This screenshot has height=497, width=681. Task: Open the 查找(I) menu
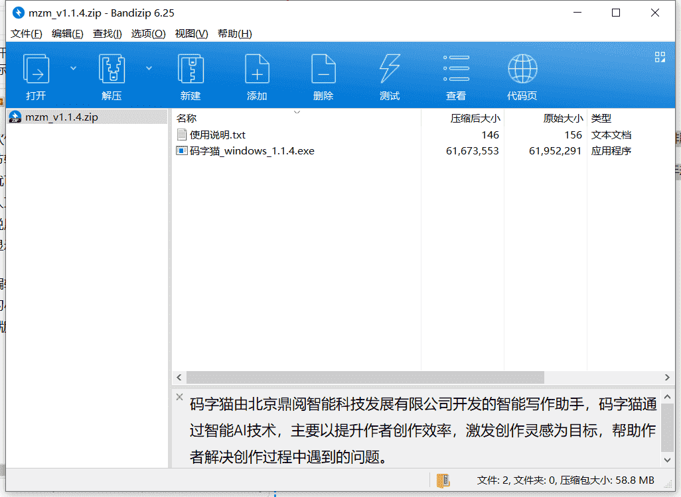click(108, 33)
